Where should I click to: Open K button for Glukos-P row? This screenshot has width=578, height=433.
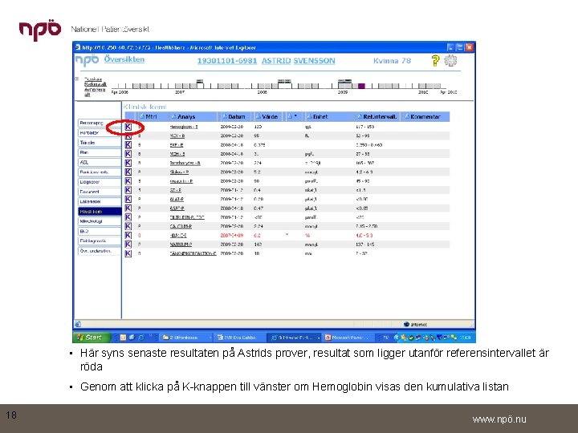click(128, 172)
